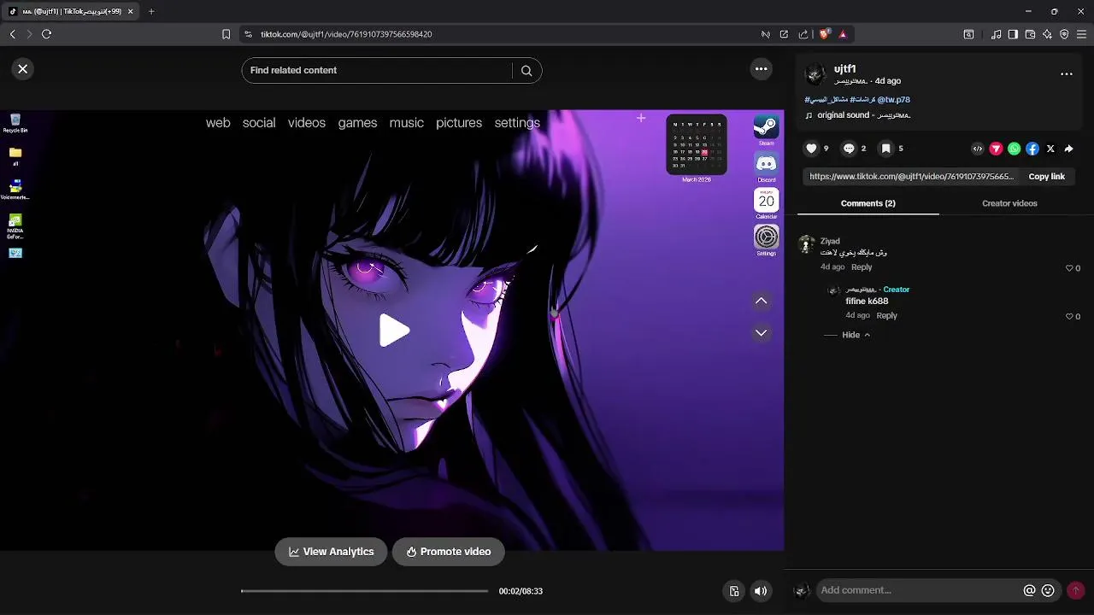Open the post options three dots beside ujtf1

(1067, 74)
